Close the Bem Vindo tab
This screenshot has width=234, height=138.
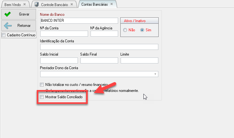pyautogui.click(x=24, y=4)
